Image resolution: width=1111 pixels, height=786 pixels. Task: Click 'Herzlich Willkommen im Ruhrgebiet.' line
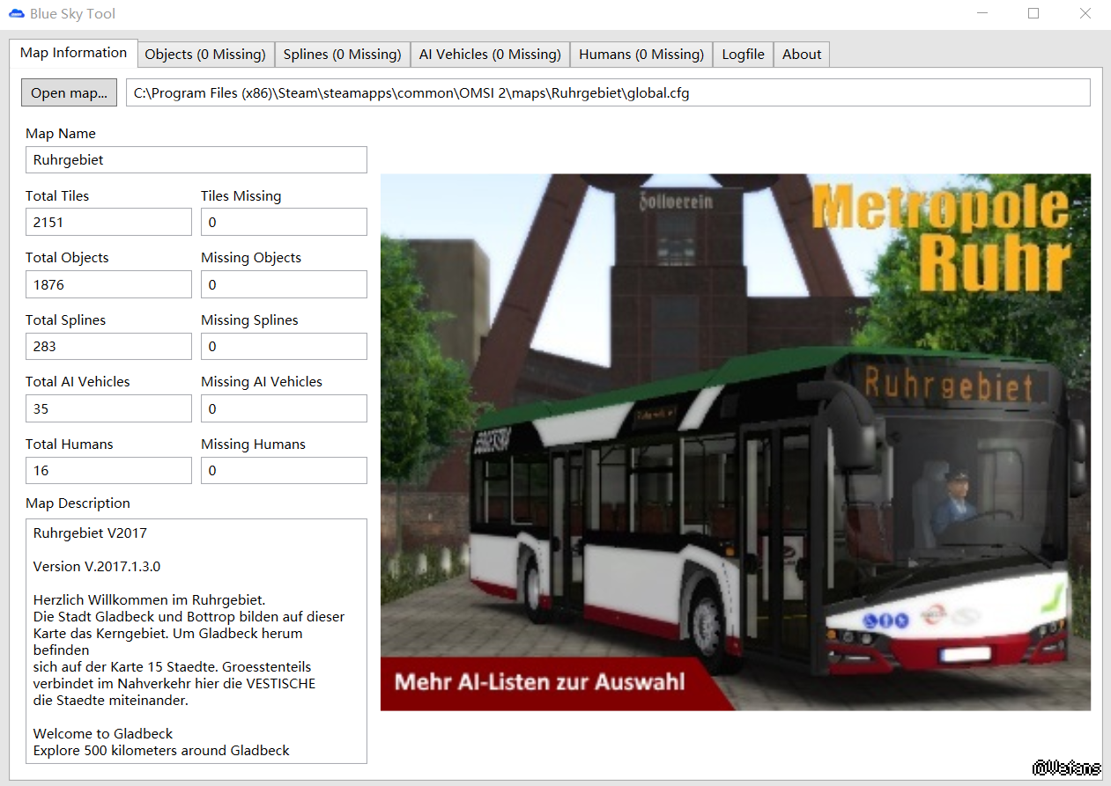149,600
